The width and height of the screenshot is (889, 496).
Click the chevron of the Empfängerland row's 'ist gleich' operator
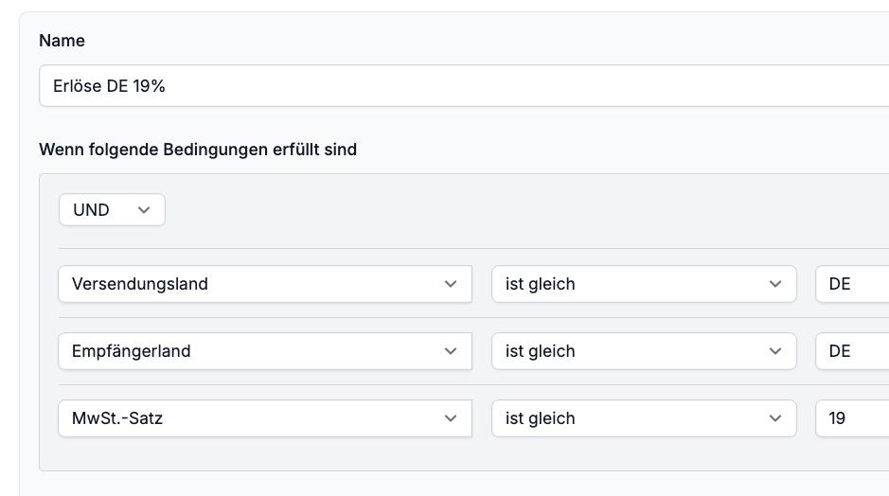click(x=775, y=351)
